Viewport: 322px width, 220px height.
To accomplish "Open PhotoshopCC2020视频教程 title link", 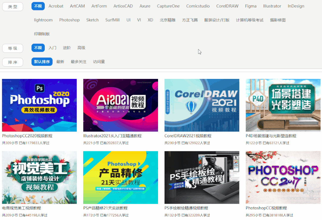I will click(x=27, y=136).
